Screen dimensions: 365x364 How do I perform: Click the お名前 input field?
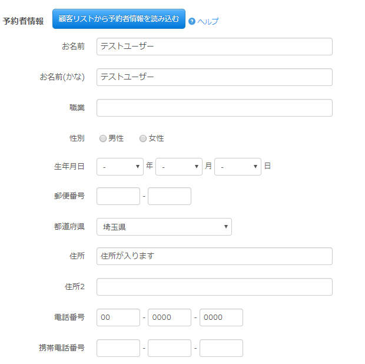click(x=214, y=47)
